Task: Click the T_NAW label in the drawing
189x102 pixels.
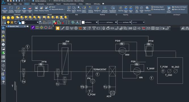Action: coord(151,69)
